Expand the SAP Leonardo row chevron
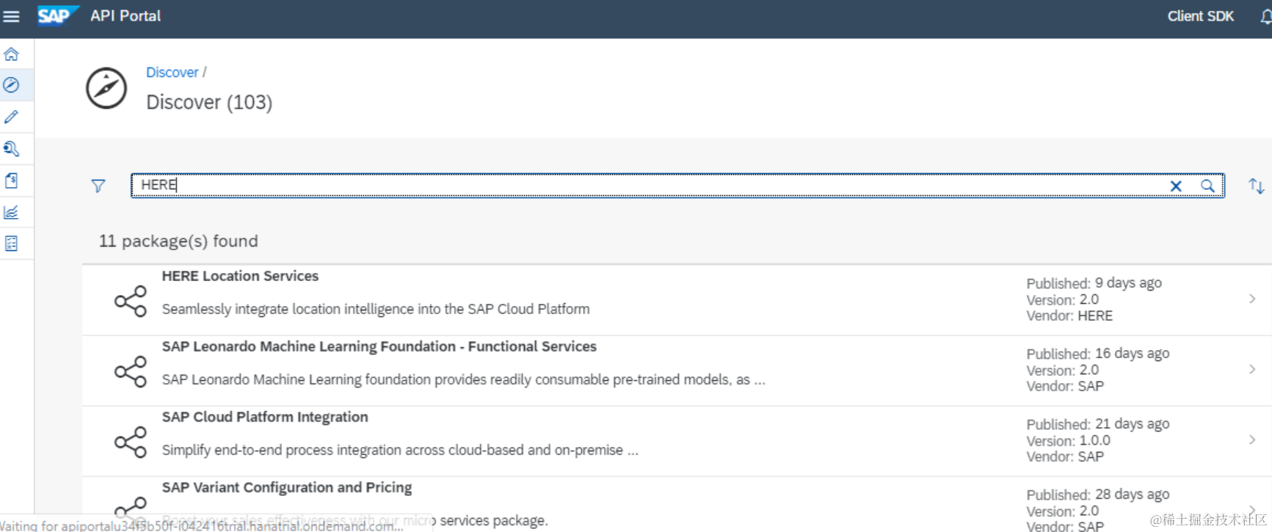 click(x=1252, y=369)
